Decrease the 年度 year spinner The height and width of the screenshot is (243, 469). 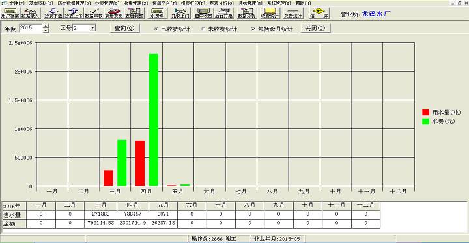[x=46, y=30]
